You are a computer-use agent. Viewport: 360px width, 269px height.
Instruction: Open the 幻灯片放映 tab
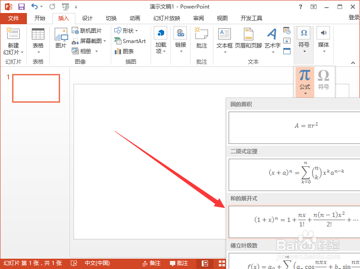point(167,18)
